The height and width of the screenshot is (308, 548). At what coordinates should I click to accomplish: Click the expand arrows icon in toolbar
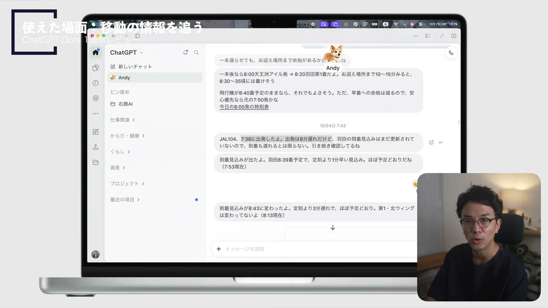coord(442,36)
